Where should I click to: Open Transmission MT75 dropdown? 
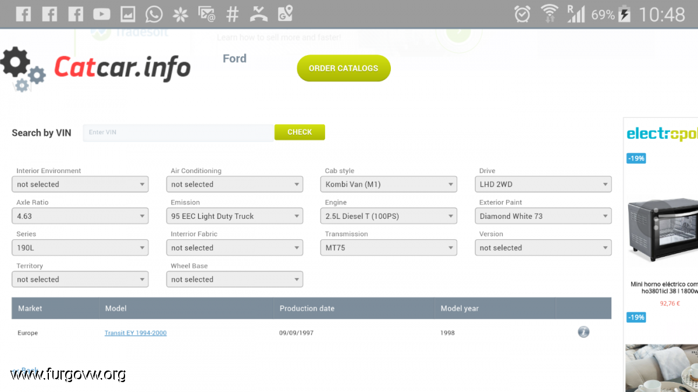[389, 247]
